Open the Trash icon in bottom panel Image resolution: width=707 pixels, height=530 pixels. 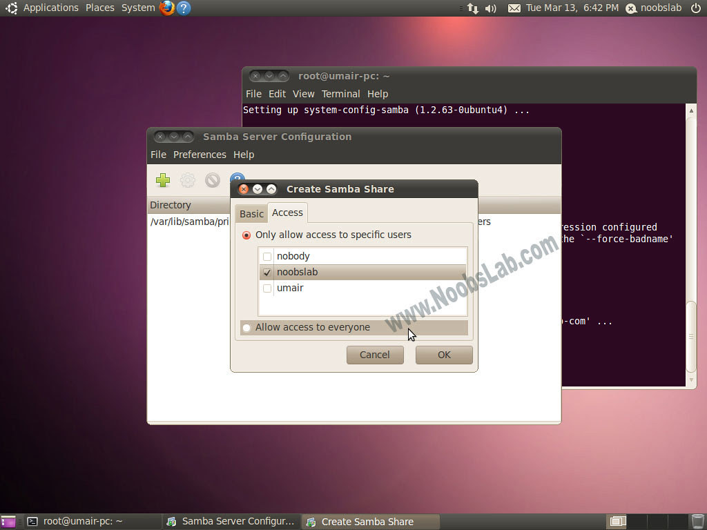pos(697,522)
